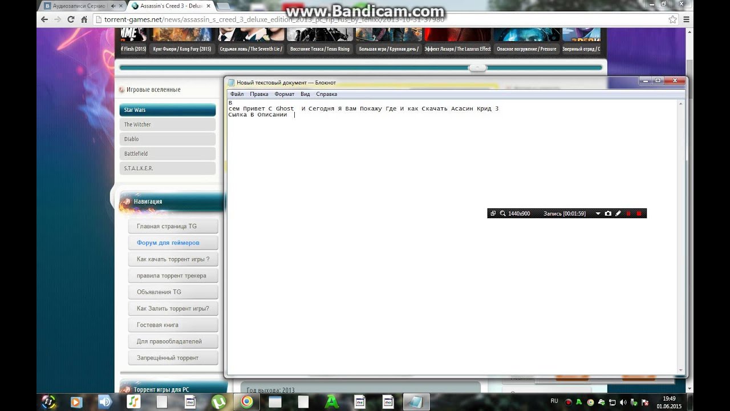Open the Notepad Файл menu
This screenshot has height=411, width=730.
point(237,94)
